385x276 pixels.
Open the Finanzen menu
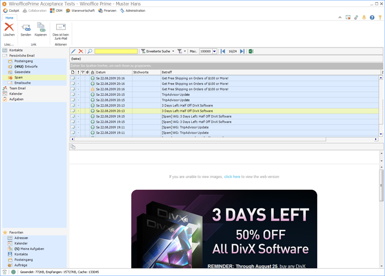point(108,11)
